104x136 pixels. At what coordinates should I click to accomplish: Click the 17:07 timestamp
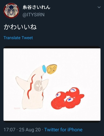point(9,130)
